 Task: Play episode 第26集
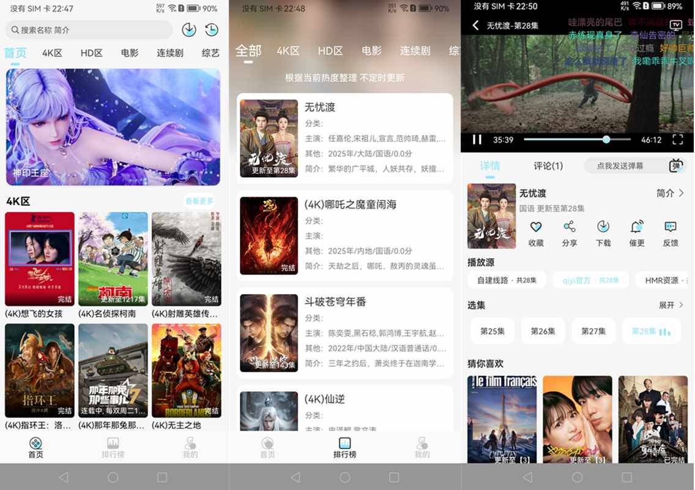pos(543,331)
